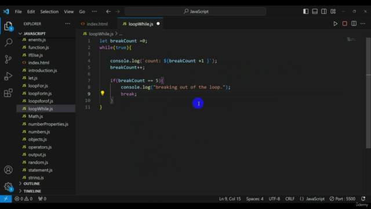Run the code with the play icon
Image resolution: width=371 pixels, height=209 pixels.
pyautogui.click(x=336, y=24)
